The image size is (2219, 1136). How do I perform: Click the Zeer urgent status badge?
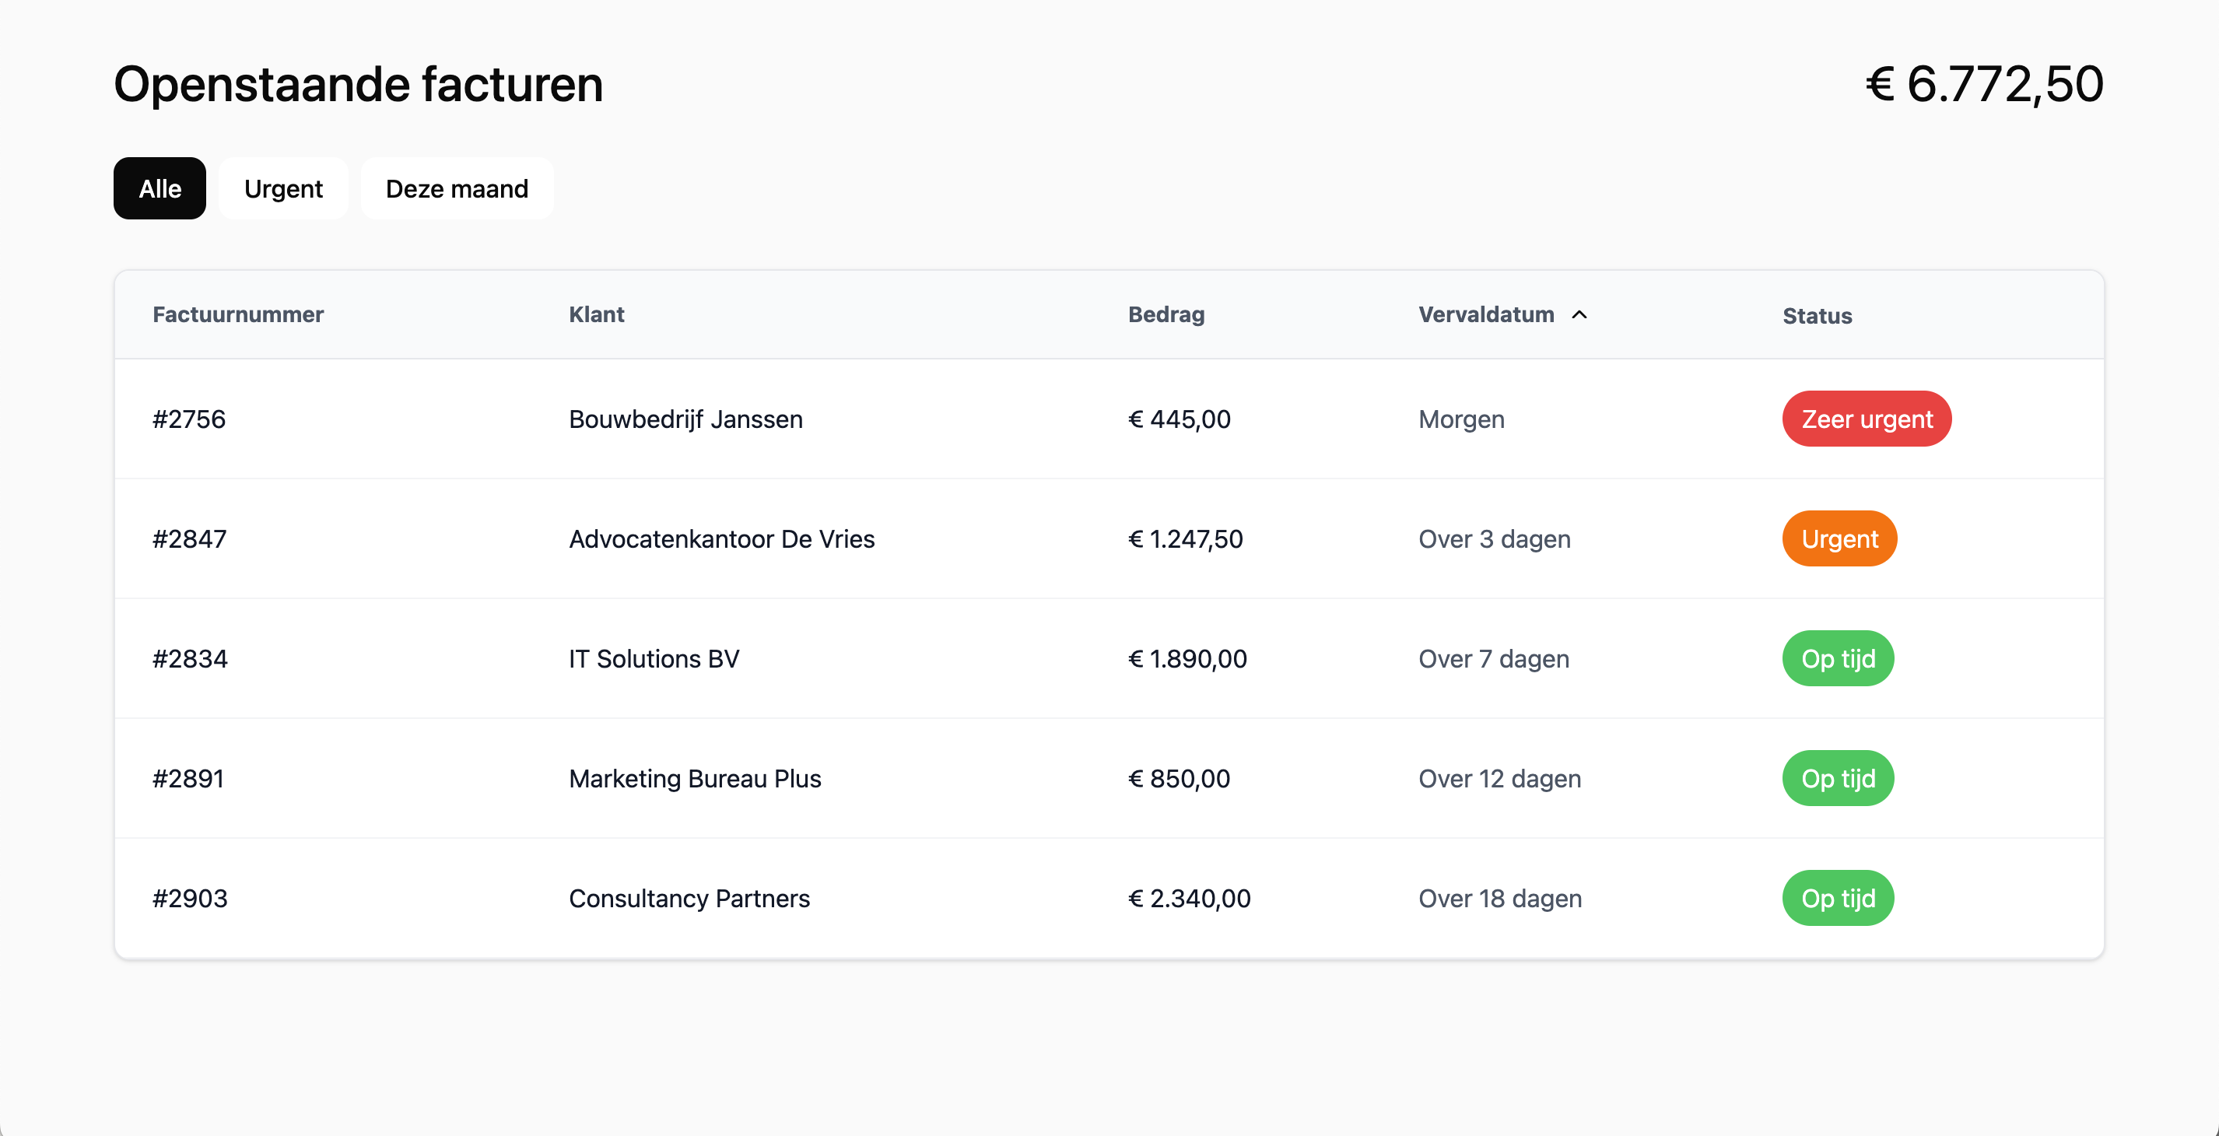pos(1866,419)
